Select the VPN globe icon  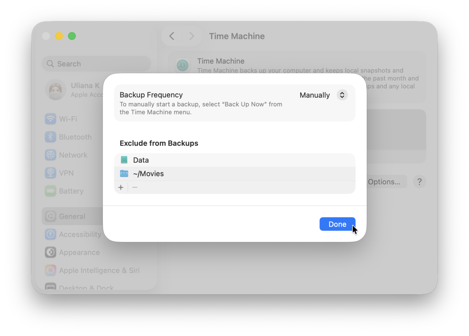click(51, 173)
